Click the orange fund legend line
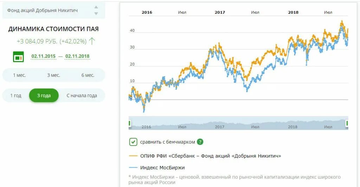The image size is (360, 187). pos(133,156)
